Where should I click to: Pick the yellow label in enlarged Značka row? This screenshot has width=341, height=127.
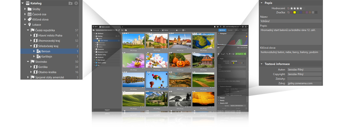pyautogui.click(x=295, y=12)
